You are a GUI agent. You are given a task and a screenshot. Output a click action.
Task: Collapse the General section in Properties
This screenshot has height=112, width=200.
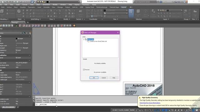point(29,36)
